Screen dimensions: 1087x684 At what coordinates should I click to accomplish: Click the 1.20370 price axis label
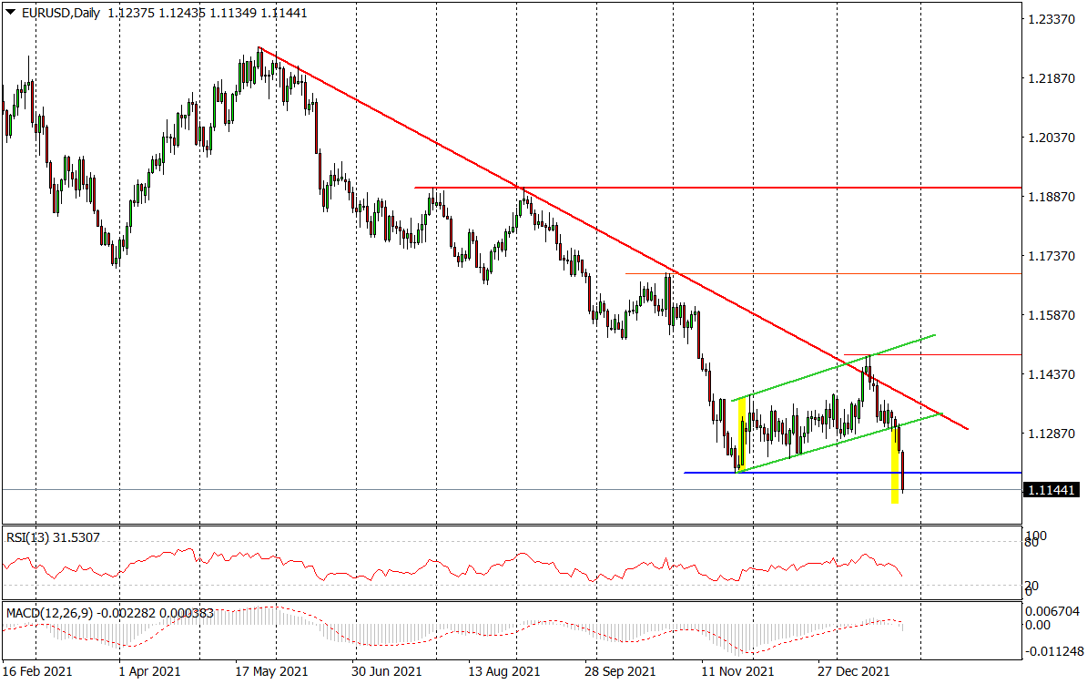coord(1051,138)
